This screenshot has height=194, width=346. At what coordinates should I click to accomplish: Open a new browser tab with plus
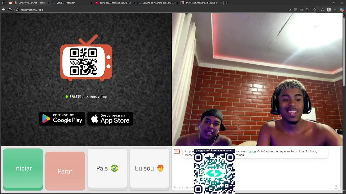(227, 3)
